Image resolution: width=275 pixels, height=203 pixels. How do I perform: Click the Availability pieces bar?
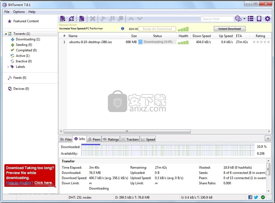[168, 153]
